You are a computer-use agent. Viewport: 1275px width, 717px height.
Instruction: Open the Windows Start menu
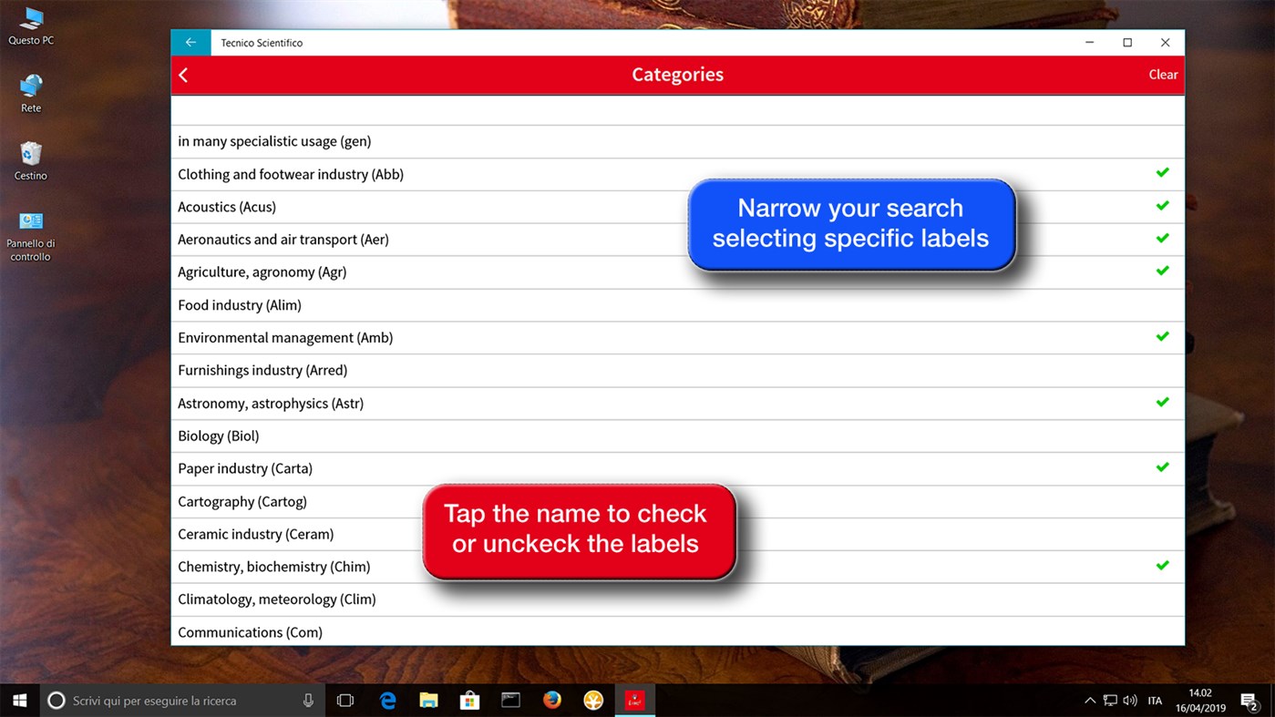[18, 700]
